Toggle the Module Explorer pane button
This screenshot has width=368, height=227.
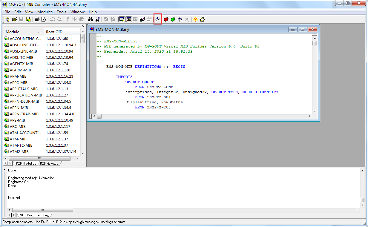tap(122, 19)
